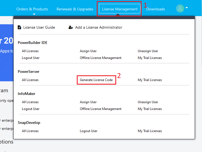
Task: Select Add a License Administrator
Action: 98,27
